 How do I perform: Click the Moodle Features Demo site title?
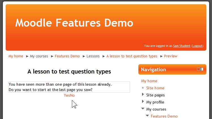74,23
